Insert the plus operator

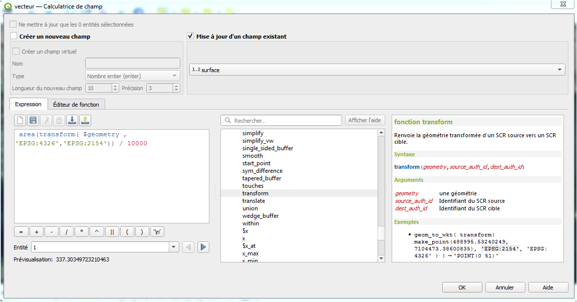coord(37,232)
